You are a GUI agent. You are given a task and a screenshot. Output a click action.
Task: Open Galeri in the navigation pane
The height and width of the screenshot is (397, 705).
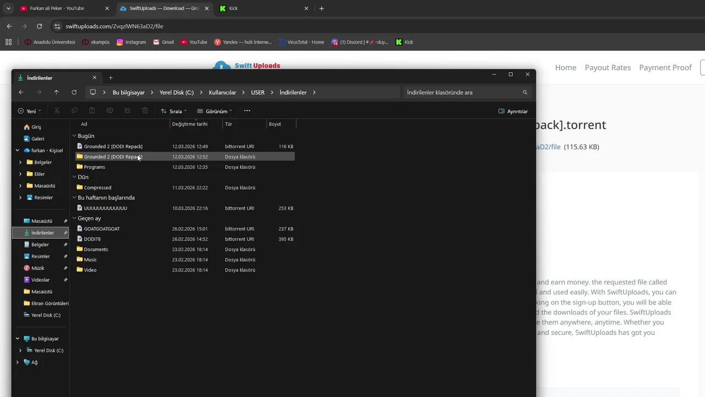pyautogui.click(x=37, y=139)
